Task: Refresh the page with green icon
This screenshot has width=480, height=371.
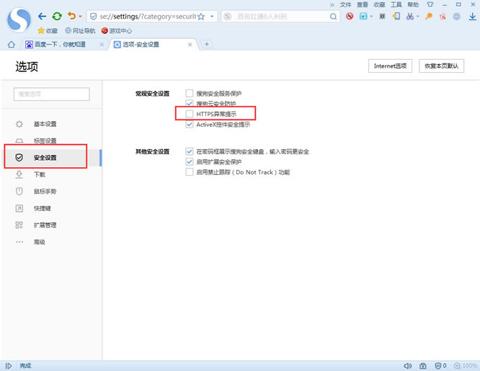Action: coord(57,17)
